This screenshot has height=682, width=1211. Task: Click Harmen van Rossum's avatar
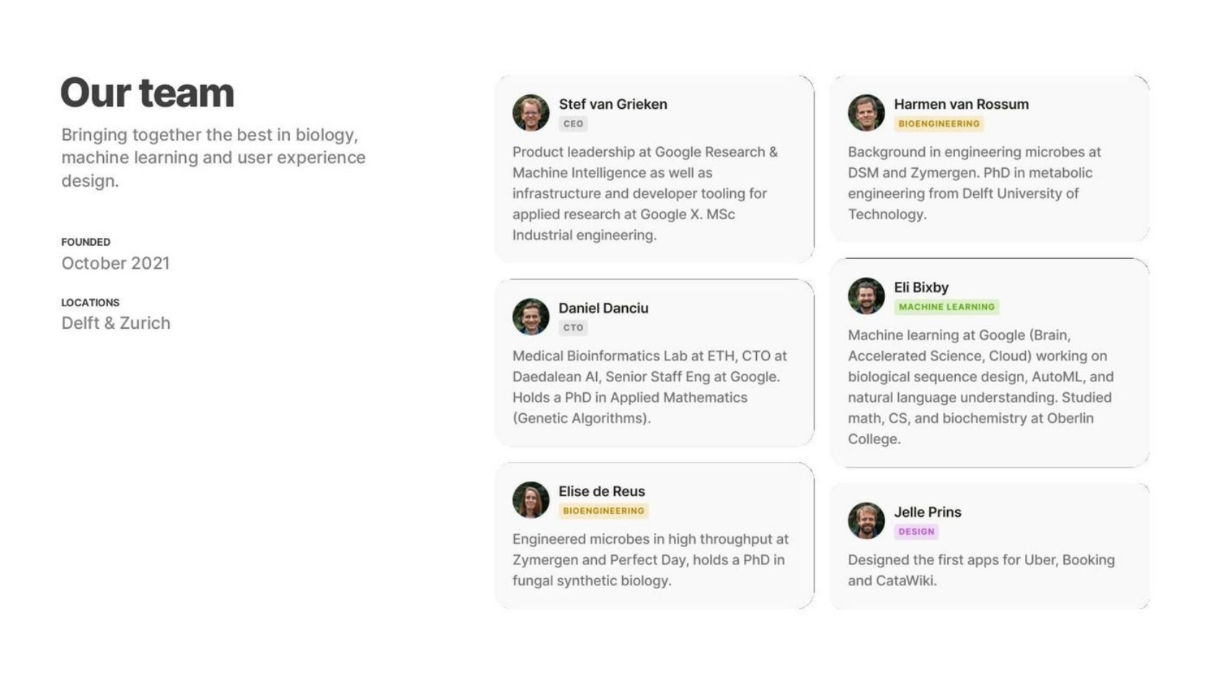(866, 112)
